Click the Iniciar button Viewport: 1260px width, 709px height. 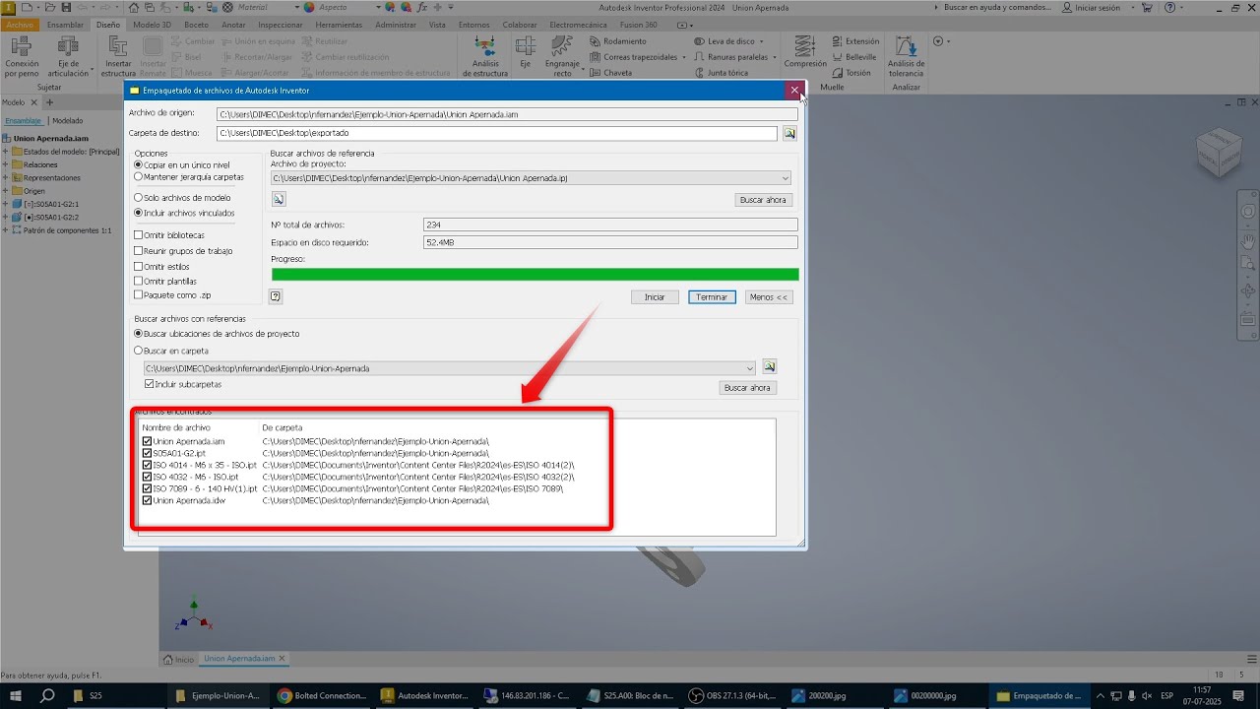pyautogui.click(x=655, y=296)
